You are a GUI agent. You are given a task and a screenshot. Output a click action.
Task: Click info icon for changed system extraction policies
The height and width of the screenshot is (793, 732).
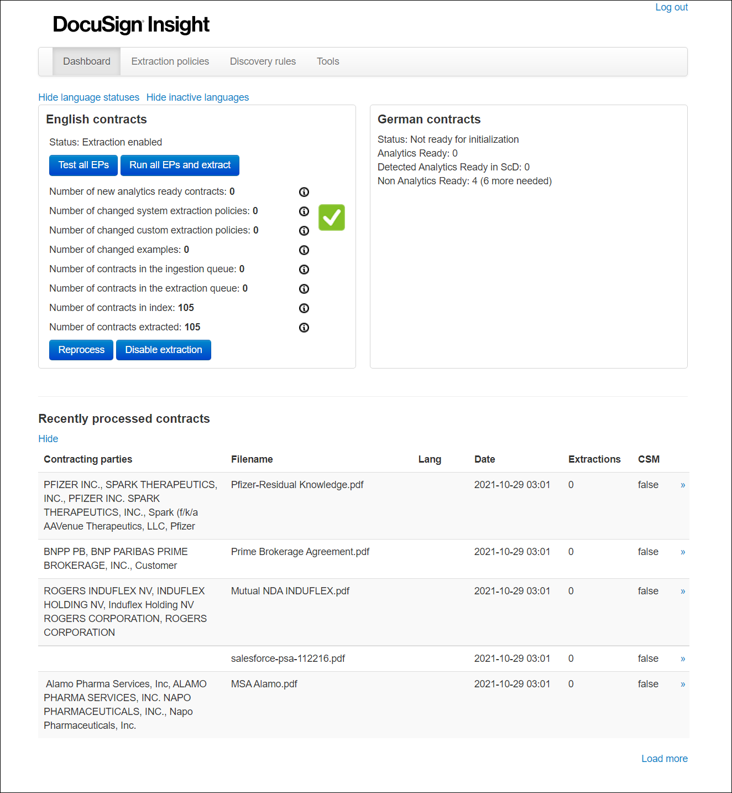point(304,211)
